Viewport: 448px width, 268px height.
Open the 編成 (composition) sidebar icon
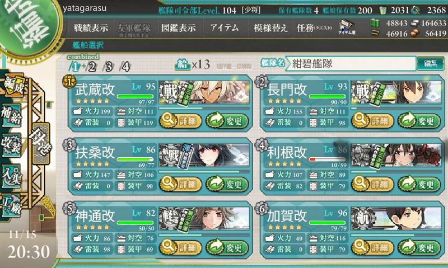(13, 86)
